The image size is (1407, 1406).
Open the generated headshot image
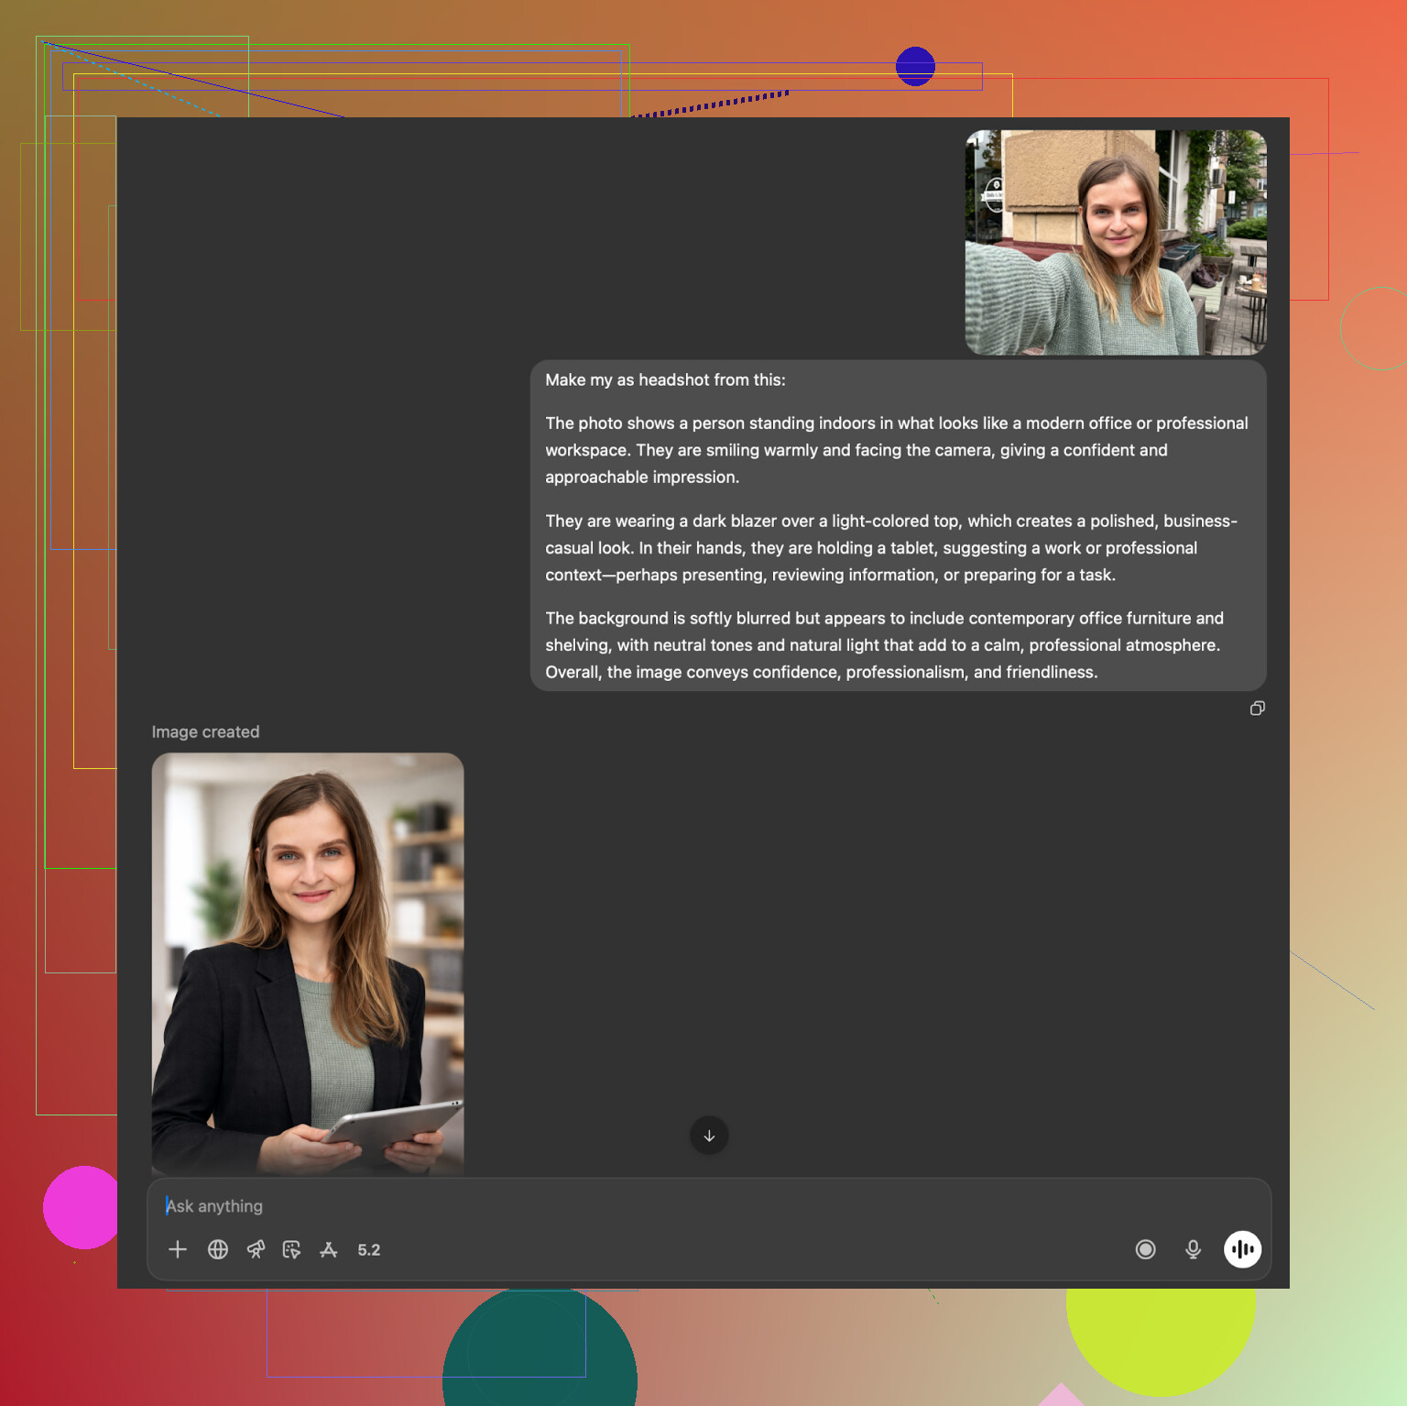(x=308, y=962)
